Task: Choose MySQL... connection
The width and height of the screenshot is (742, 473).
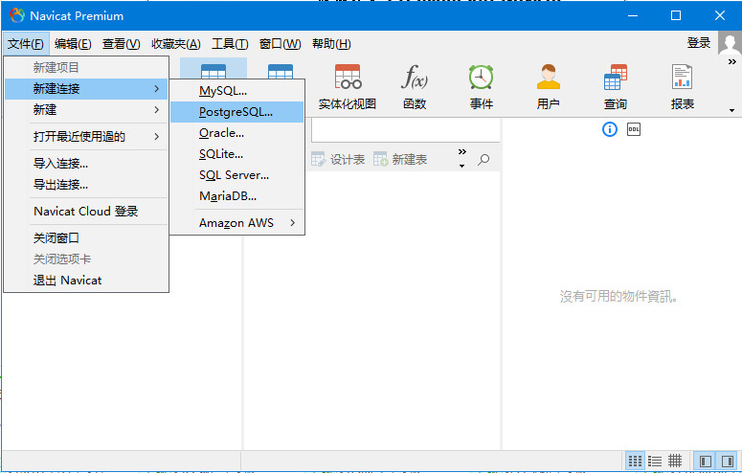Action: coord(237,91)
